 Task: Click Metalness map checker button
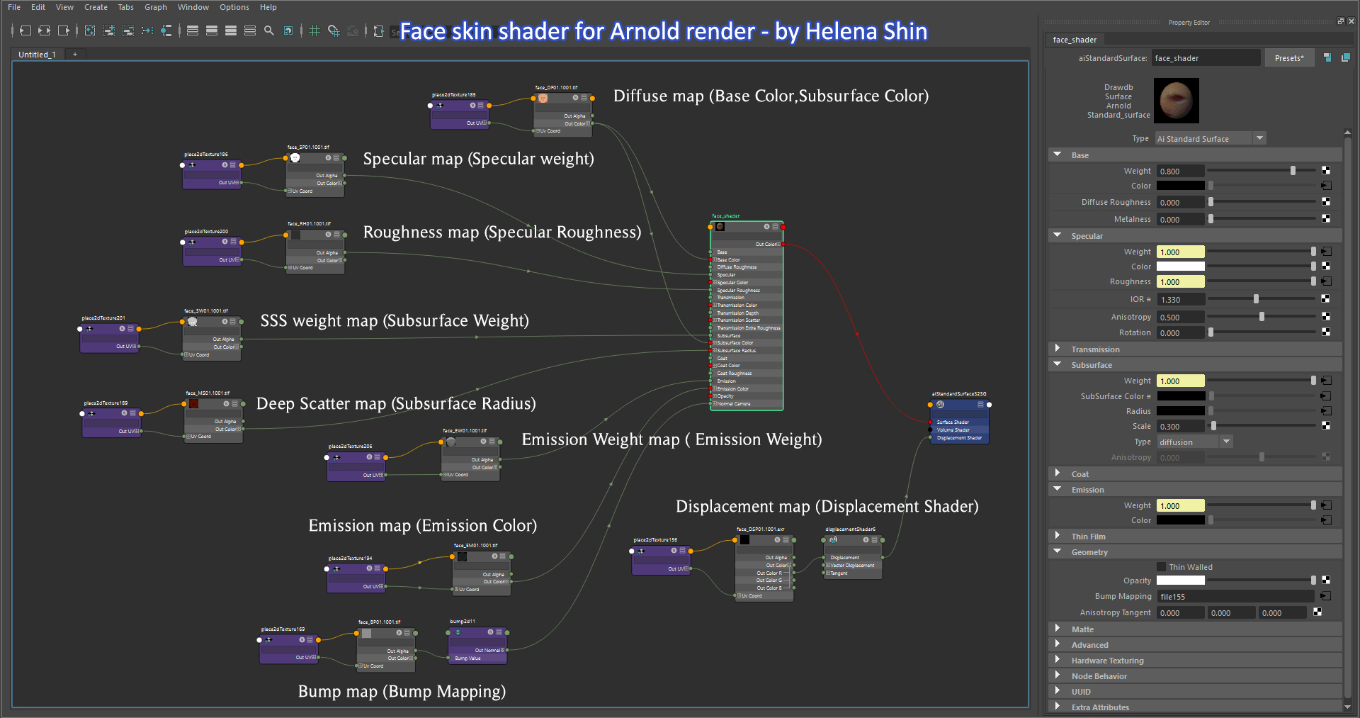click(1326, 218)
